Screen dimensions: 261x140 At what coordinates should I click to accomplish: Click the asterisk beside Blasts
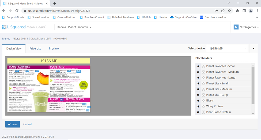pos(198,101)
